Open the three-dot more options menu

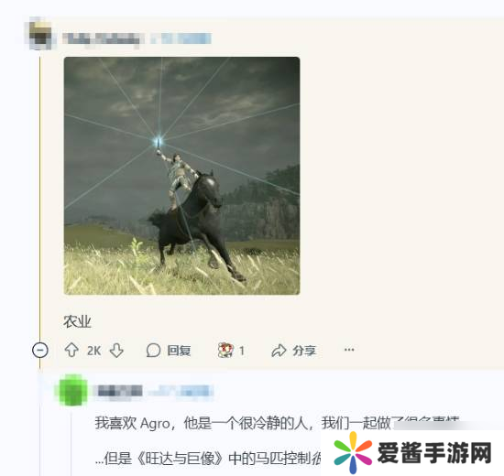click(x=349, y=350)
